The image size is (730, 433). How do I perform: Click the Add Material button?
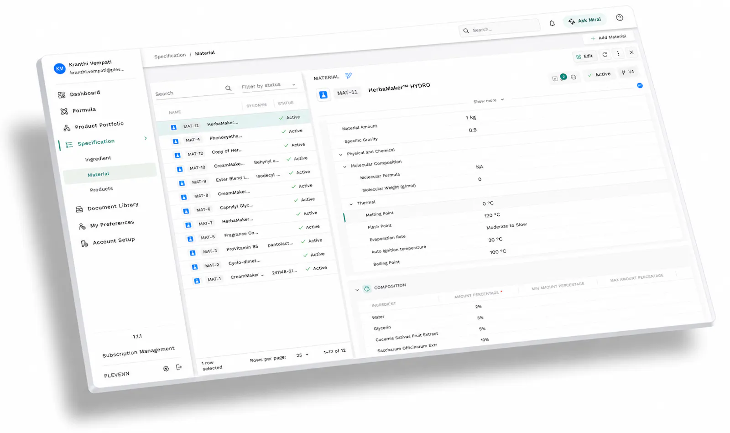pyautogui.click(x=608, y=37)
